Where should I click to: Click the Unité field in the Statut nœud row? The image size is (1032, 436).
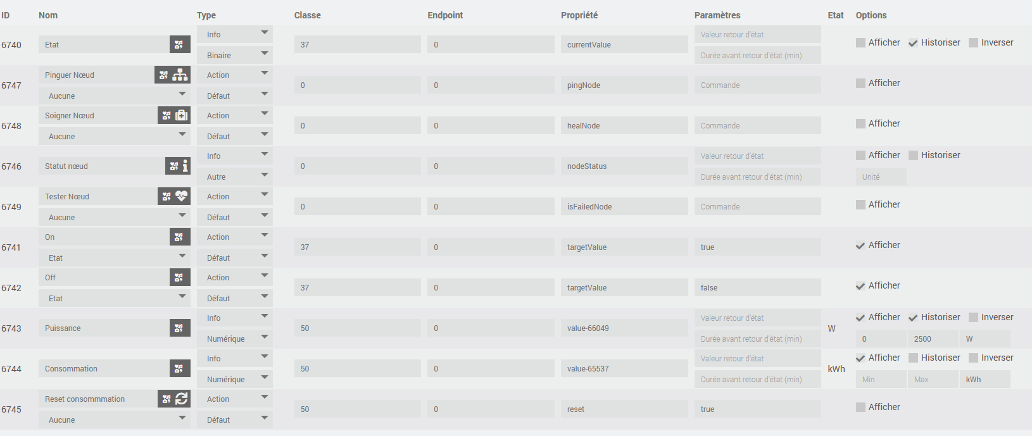(881, 177)
